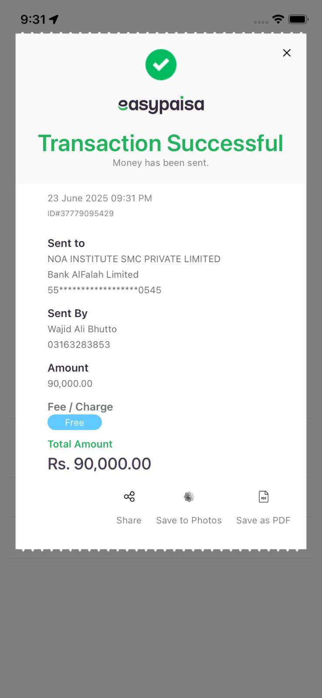The height and width of the screenshot is (698, 322).
Task: Tap the easypaisa logo
Action: tap(161, 105)
